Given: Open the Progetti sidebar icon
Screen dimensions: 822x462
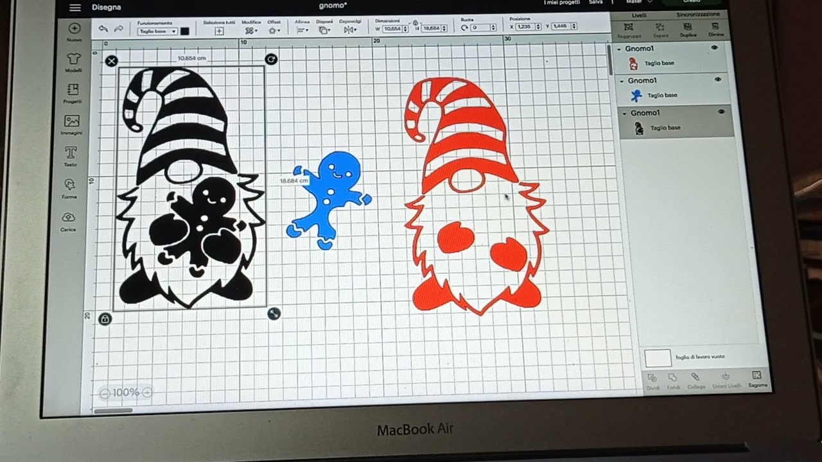Looking at the screenshot, I should 73,89.
